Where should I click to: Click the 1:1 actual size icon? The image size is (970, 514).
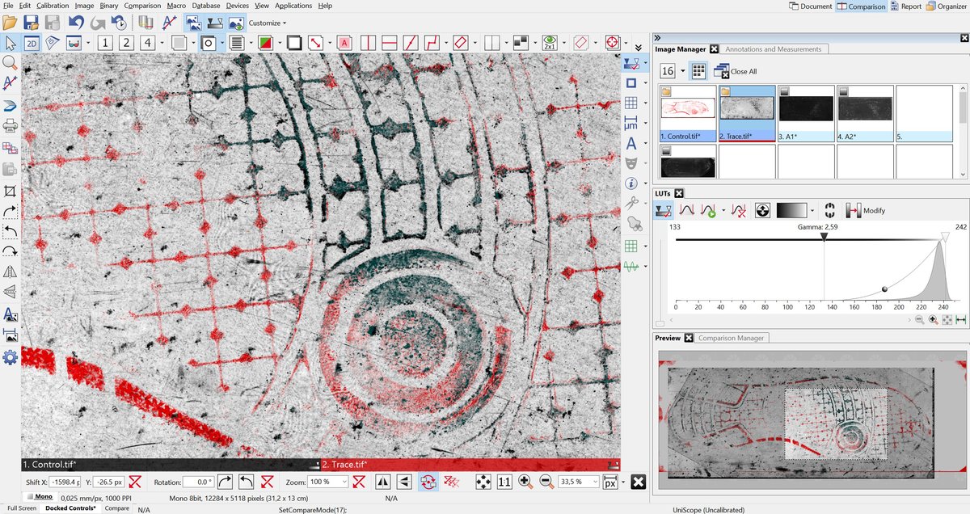coord(504,481)
